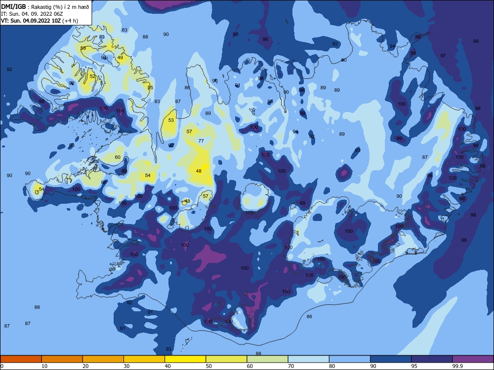Click the purple legend swatch above 99.9
Screen dimensions: 494x370
coord(473,359)
